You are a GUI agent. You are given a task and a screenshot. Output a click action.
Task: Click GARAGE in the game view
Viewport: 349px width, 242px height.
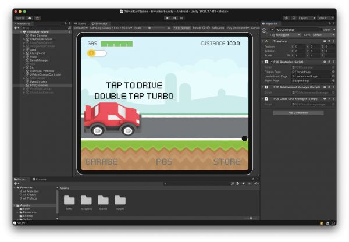click(101, 162)
